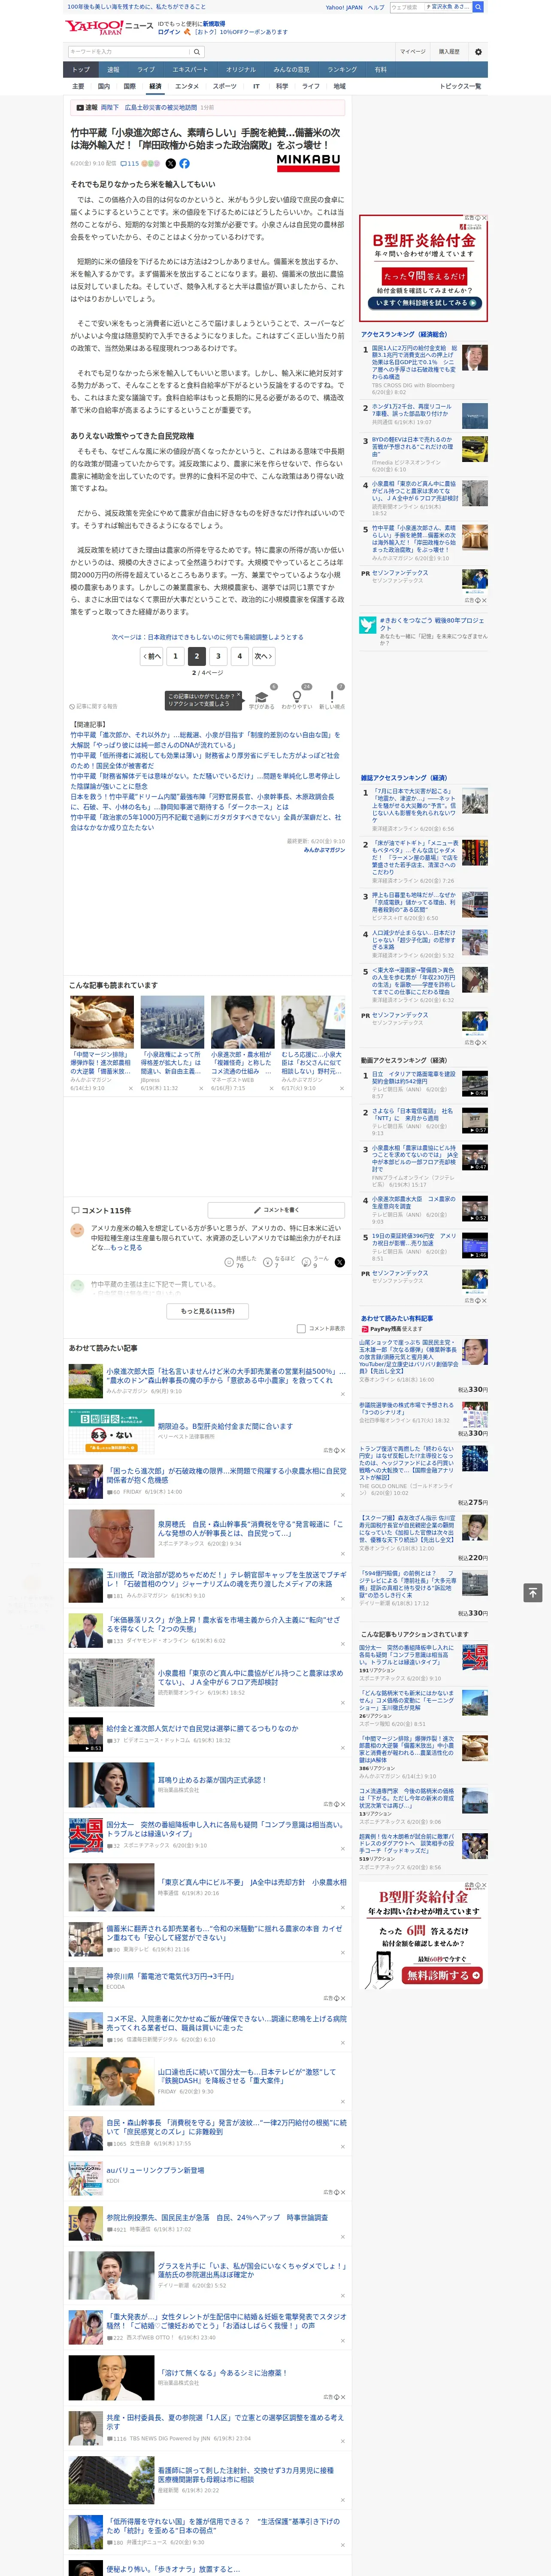The height and width of the screenshot is (2576, 551).
Task: Dismiss the 中間マージン排除 recommendation with its X
Action: [130, 1088]
